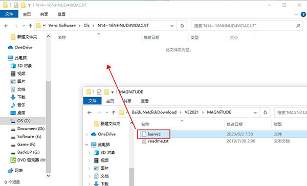
Task: Expand 3D 对象 in MAGNiTUDE sidebar
Action: (x=89, y=153)
